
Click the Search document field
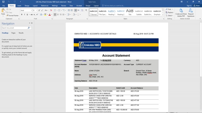15,28
